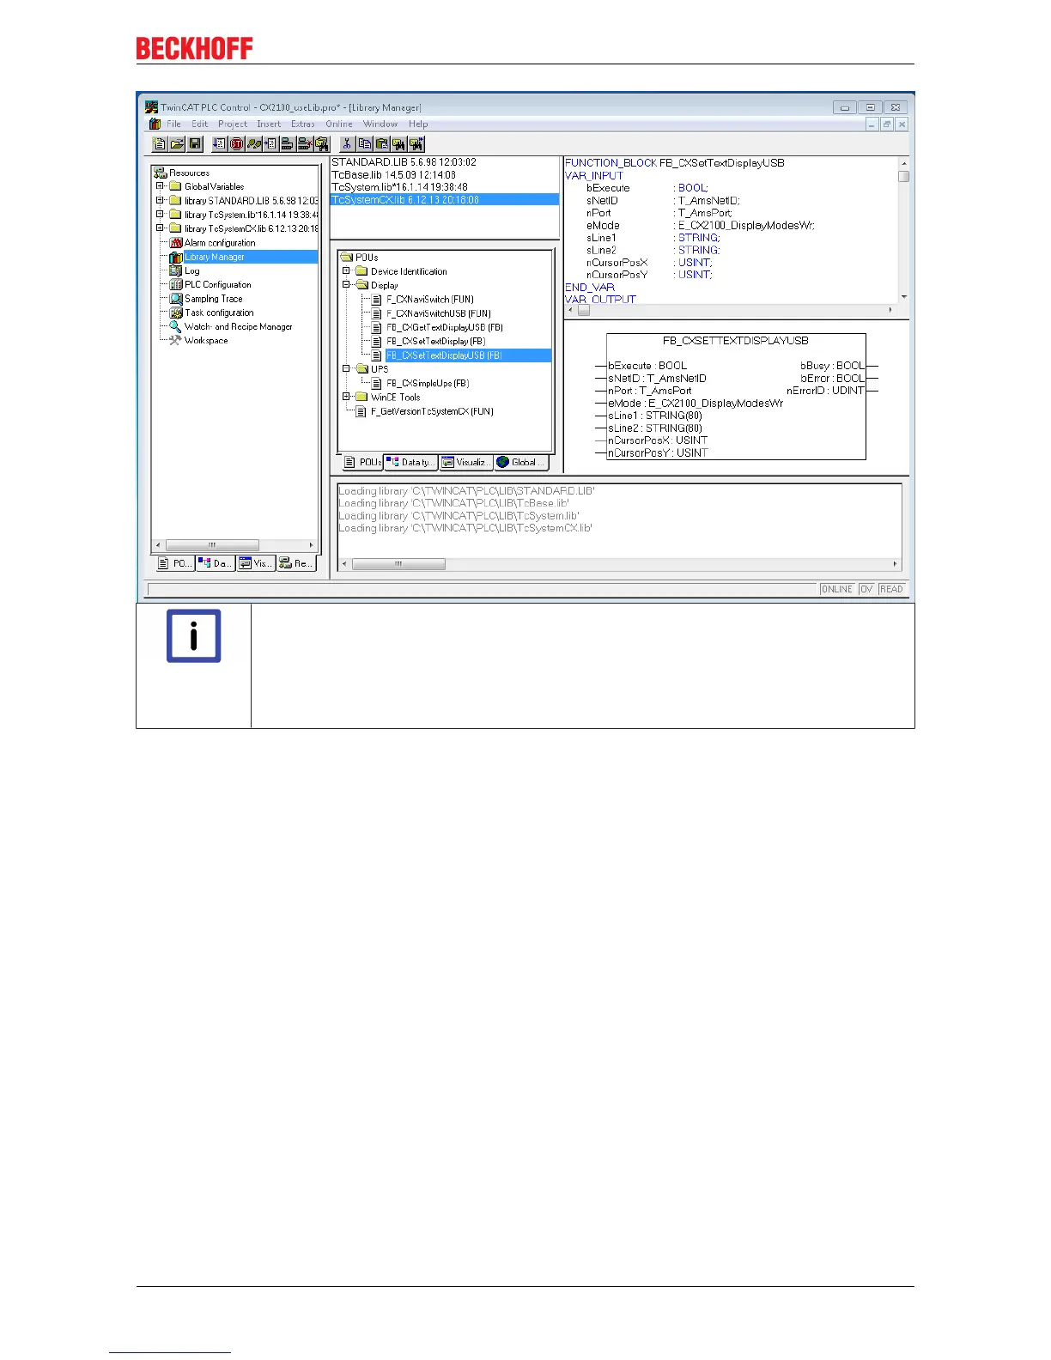Click the ONLINE status bar indicator
This screenshot has width=1051, height=1360.
tap(836, 589)
